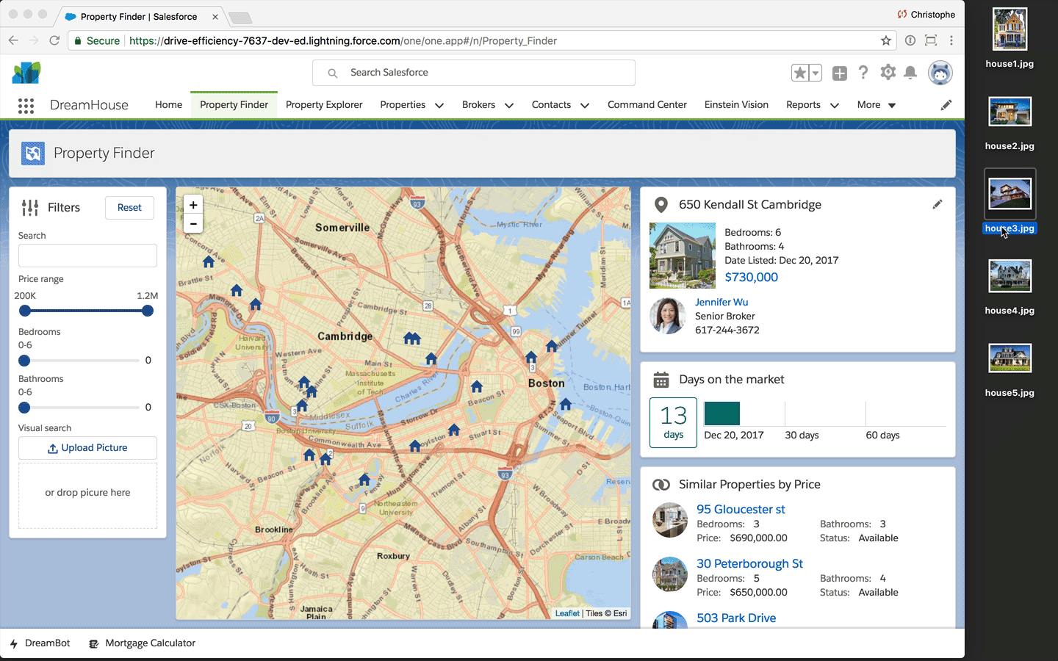This screenshot has height=661, width=1058.
Task: Zoom in on the map
Action: pyautogui.click(x=193, y=205)
